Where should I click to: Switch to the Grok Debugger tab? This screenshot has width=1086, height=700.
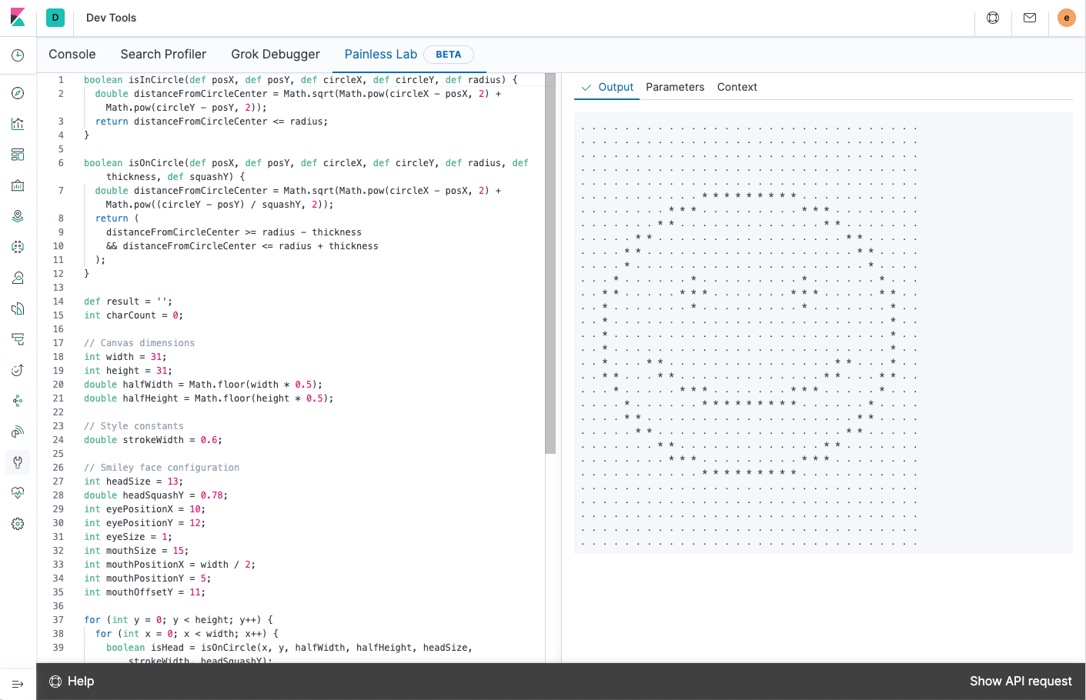[x=276, y=55]
